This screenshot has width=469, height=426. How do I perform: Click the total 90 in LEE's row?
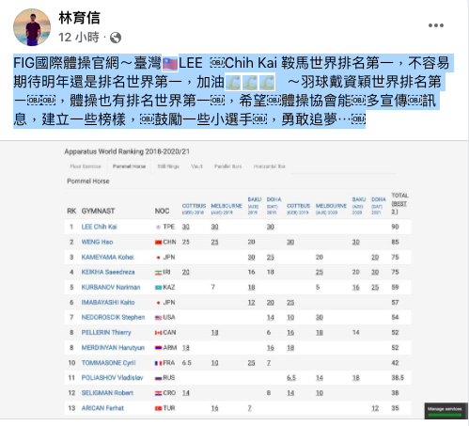(x=395, y=227)
